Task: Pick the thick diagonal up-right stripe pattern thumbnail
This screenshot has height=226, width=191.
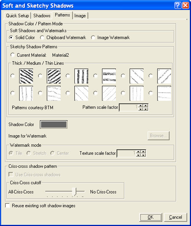Action: (54, 76)
